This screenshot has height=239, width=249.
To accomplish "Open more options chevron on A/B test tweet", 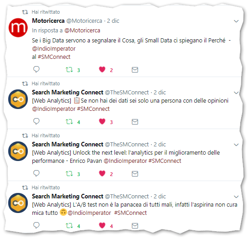I will pos(236,197).
